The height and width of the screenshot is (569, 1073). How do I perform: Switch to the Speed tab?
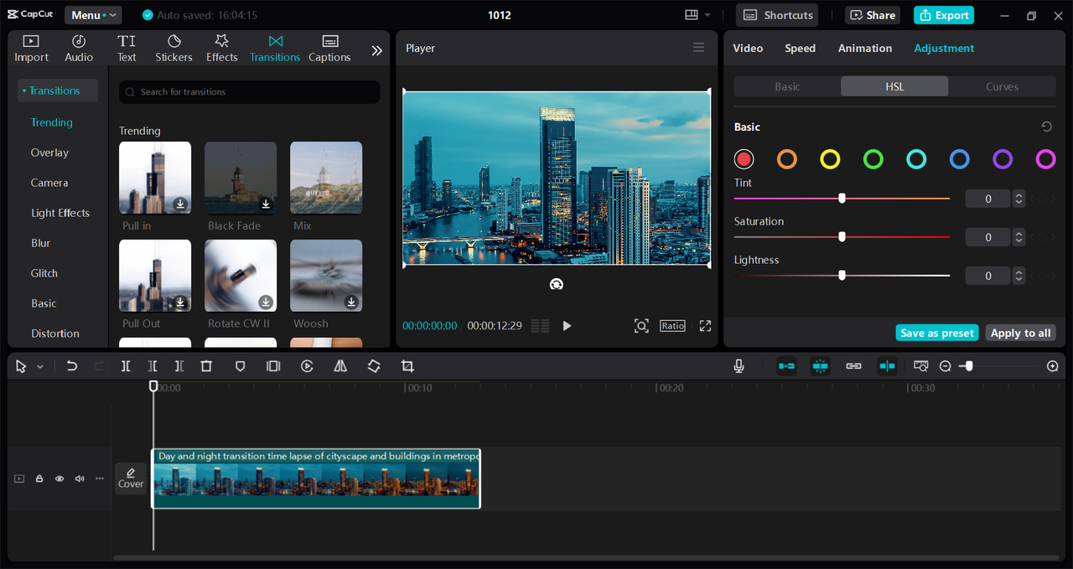tap(800, 49)
